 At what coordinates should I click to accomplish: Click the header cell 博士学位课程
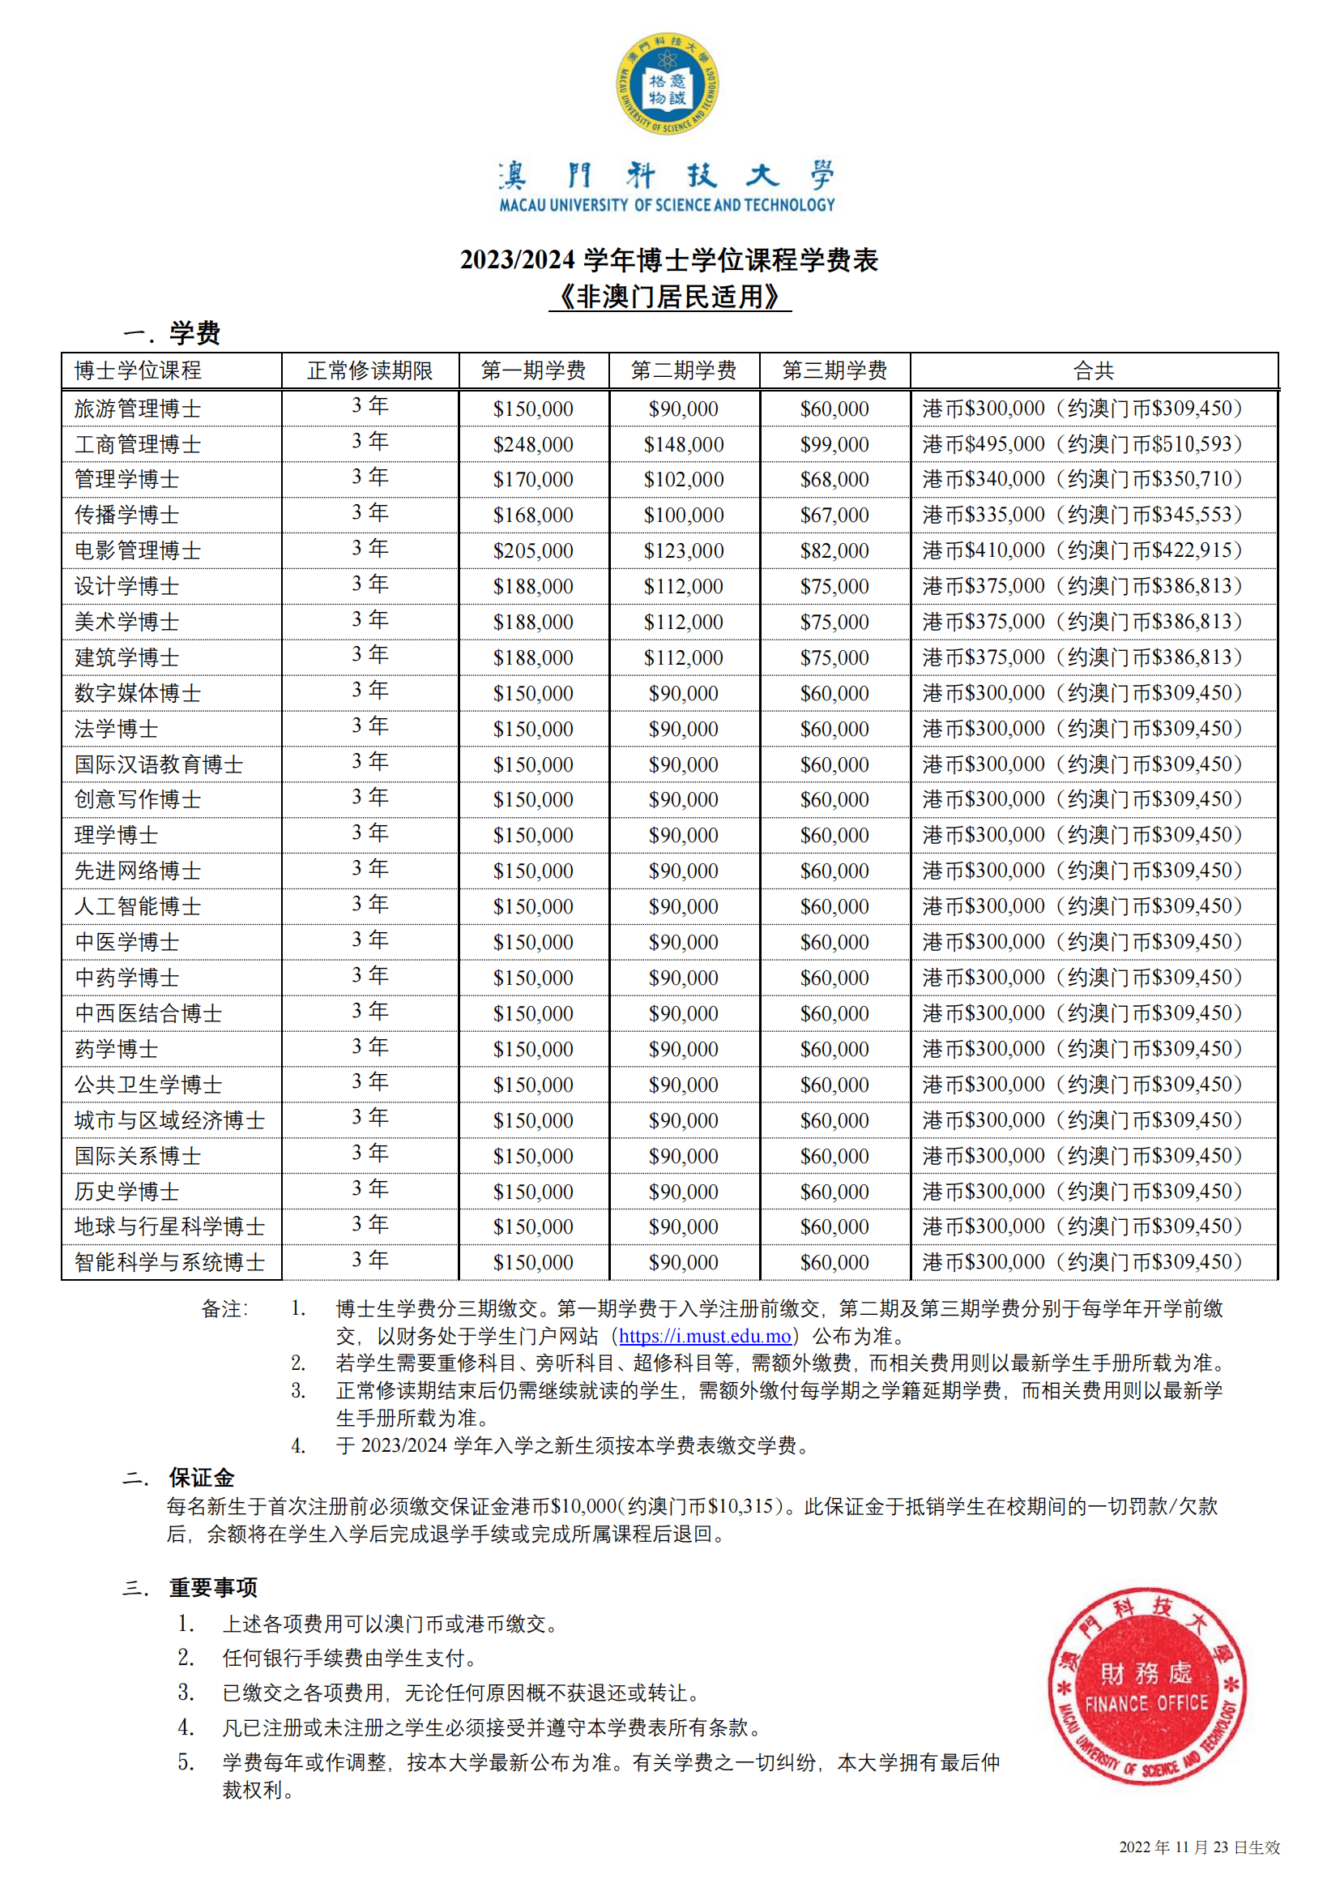(x=172, y=370)
